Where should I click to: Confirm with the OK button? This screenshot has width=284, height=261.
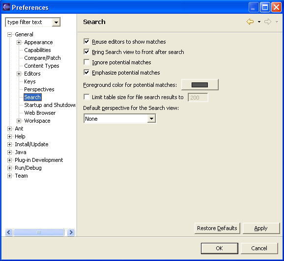219,248
